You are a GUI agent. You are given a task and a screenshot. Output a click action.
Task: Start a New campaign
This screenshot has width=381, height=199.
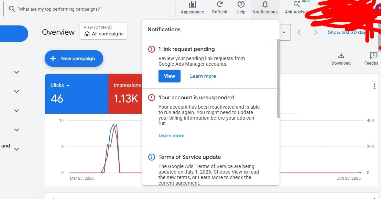74,58
